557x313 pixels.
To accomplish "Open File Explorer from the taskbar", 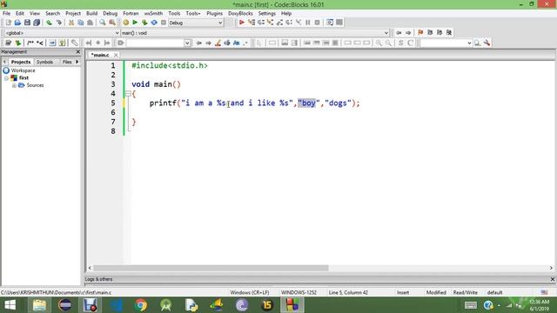I will (x=39, y=305).
